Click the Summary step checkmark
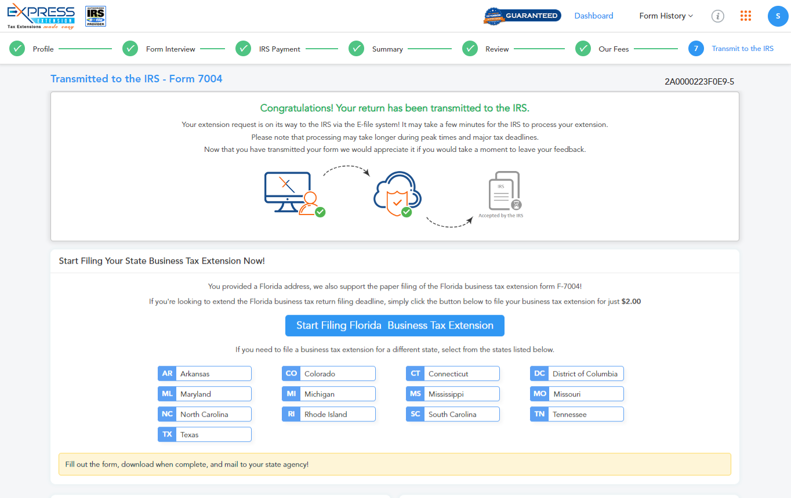 (356, 49)
